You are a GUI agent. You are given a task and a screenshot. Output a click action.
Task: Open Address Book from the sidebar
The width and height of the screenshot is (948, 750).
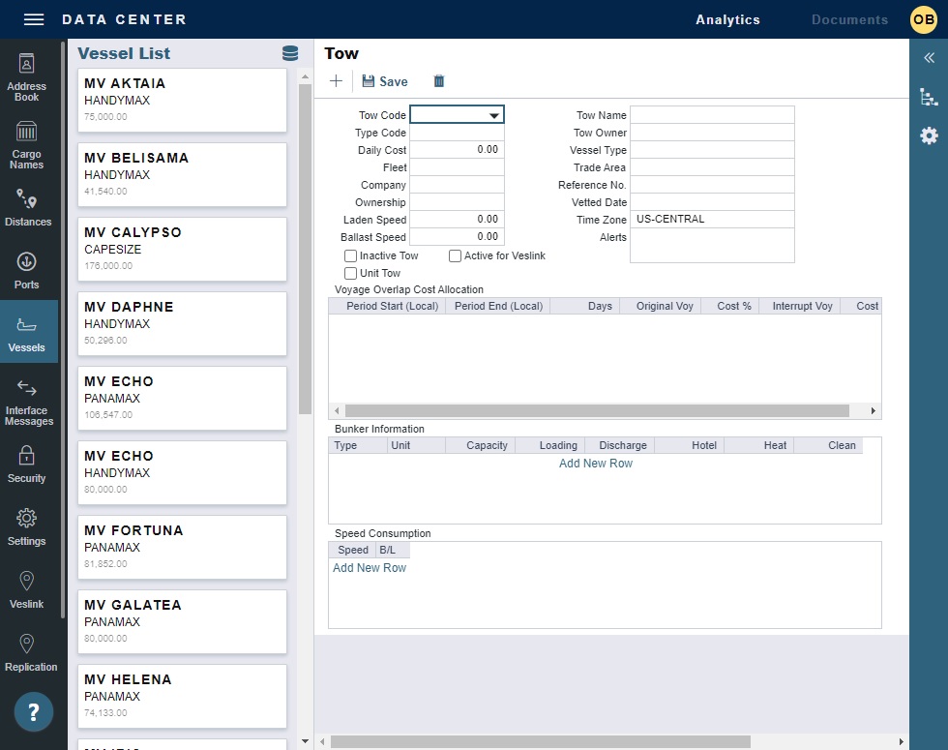pos(27,77)
